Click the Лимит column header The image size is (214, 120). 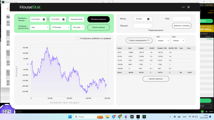pyautogui.click(x=120, y=48)
